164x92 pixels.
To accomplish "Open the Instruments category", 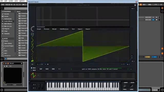I will (x=8, y=19).
